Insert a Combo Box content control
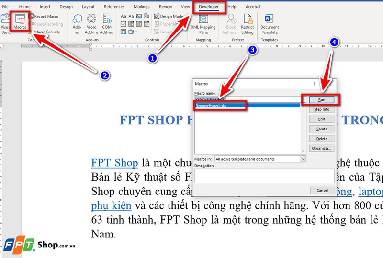This screenshot has height=258, width=383. click(x=131, y=24)
